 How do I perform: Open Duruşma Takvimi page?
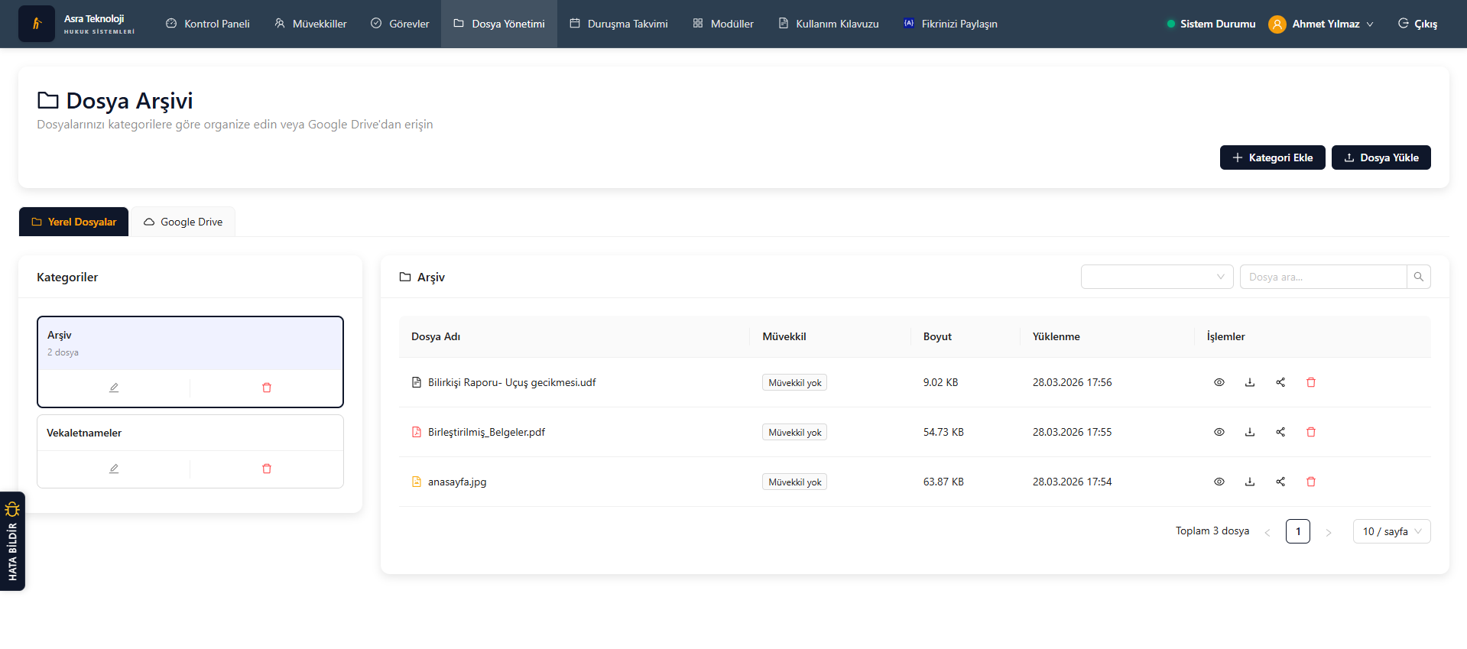[x=618, y=24]
